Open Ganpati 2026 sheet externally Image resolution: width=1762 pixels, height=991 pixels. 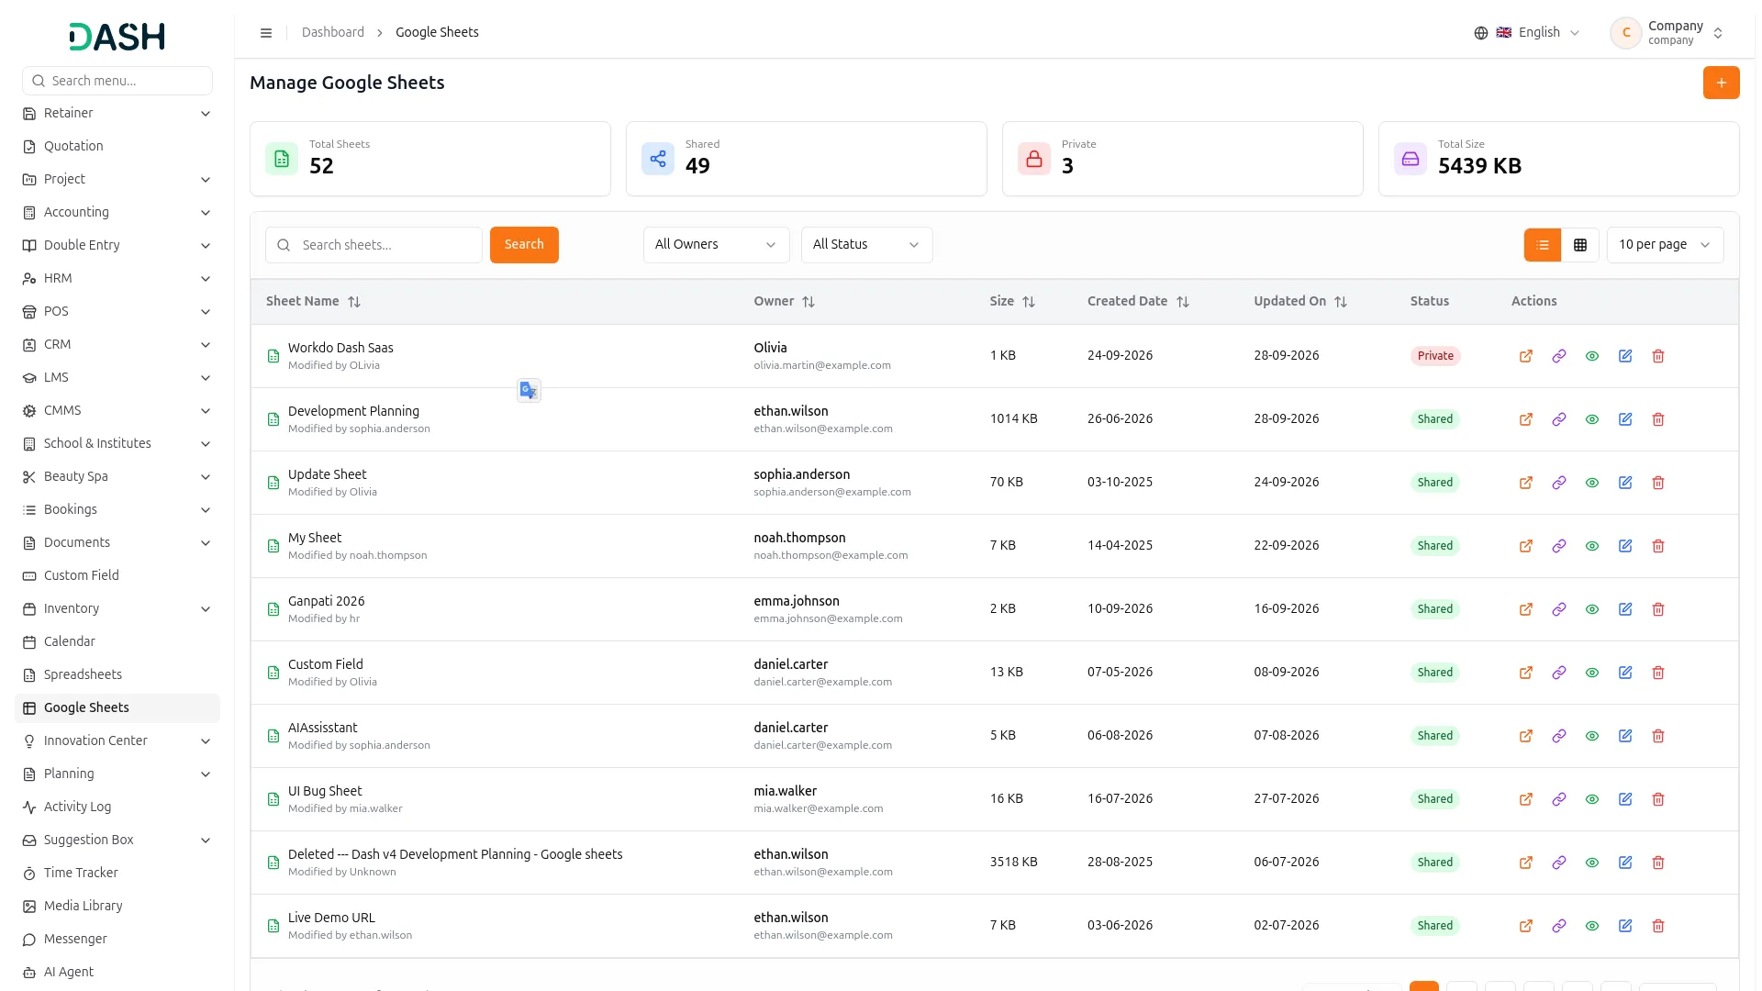[1526, 609]
